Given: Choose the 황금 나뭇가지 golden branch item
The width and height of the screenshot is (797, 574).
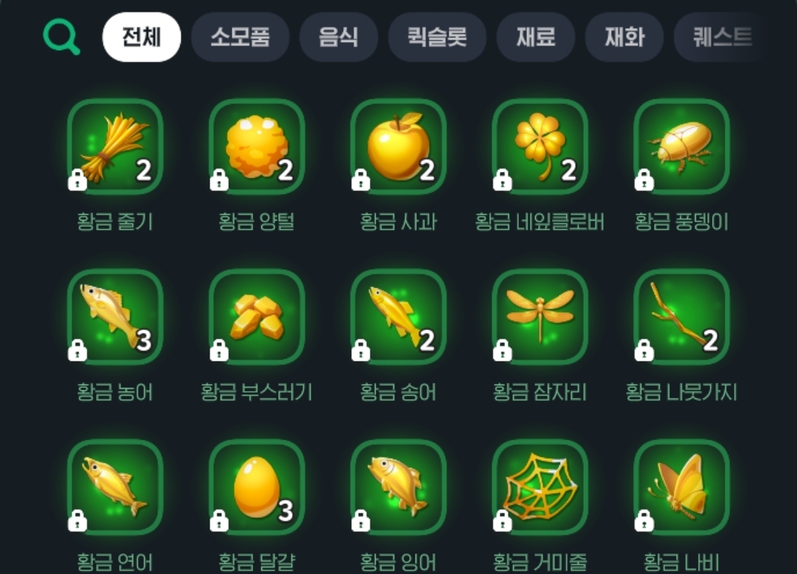Looking at the screenshot, I should [682, 317].
